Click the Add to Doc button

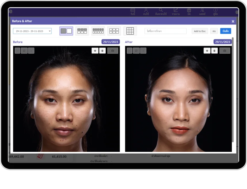pyautogui.click(x=200, y=31)
